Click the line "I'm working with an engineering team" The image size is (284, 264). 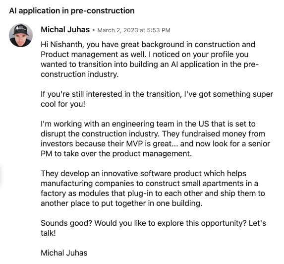(148, 124)
